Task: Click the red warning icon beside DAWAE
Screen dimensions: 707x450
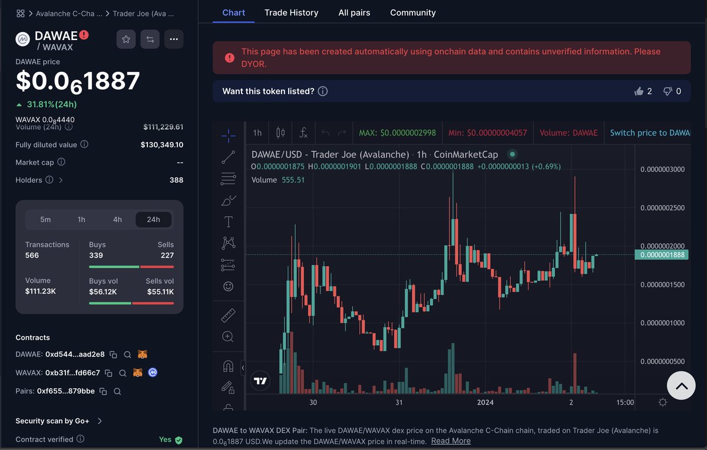Action: (x=84, y=35)
